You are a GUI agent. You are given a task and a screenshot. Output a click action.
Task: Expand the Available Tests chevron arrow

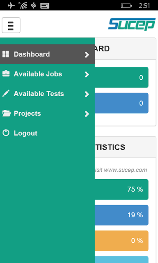87,94
